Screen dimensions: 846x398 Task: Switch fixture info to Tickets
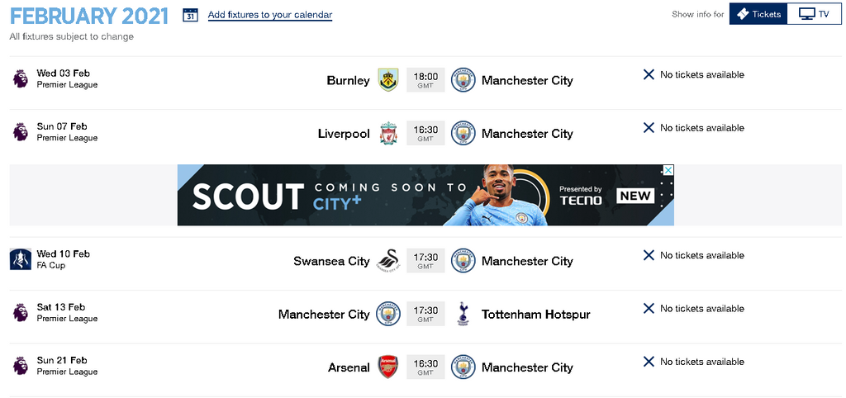758,14
